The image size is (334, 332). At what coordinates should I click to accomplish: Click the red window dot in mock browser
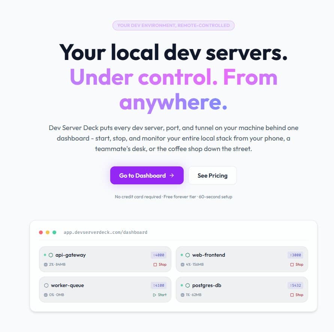pos(41,232)
